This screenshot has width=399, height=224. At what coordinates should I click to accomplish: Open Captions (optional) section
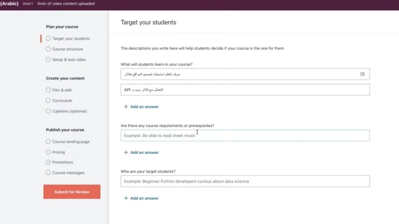coord(69,111)
